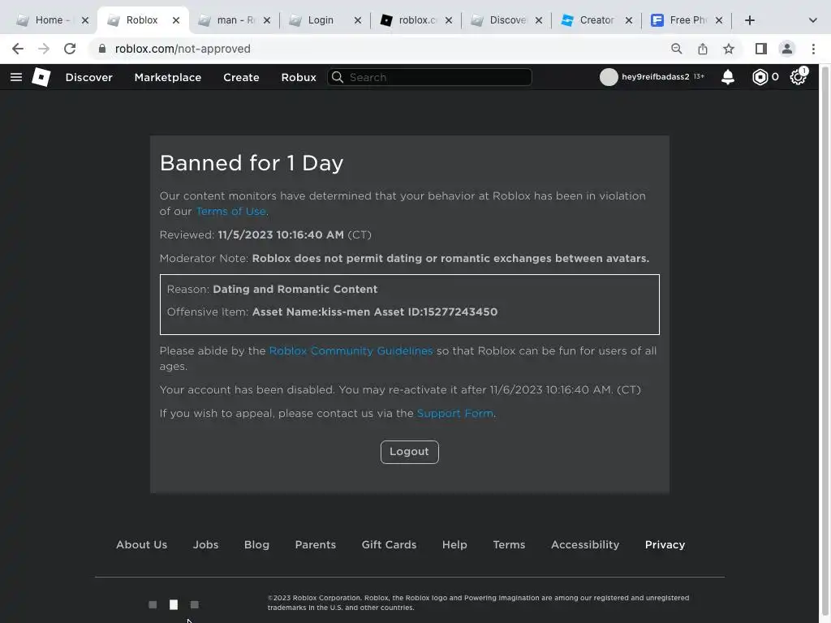Click the Asset ID:15277243450 text

(x=436, y=312)
